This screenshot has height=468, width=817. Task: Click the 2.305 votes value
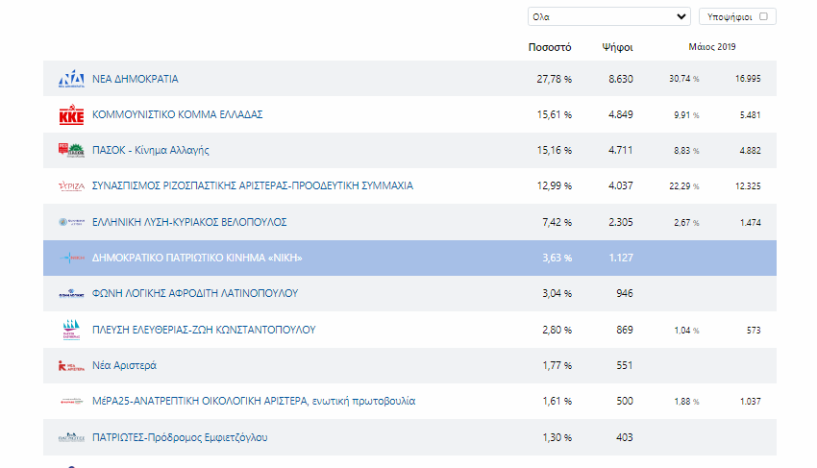click(x=621, y=222)
